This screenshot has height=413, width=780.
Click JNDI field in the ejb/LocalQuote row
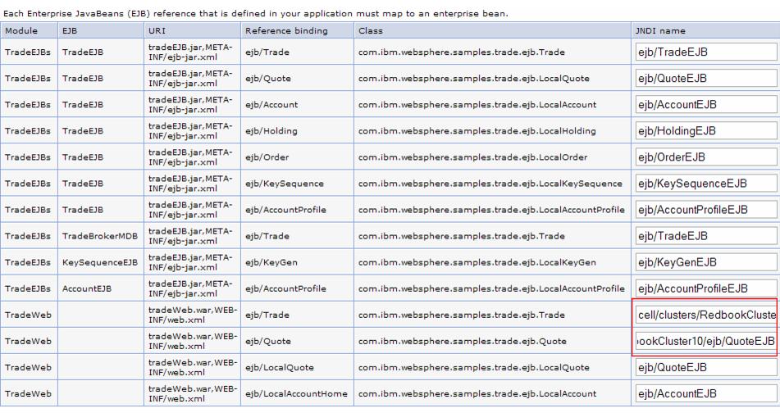coord(706,368)
